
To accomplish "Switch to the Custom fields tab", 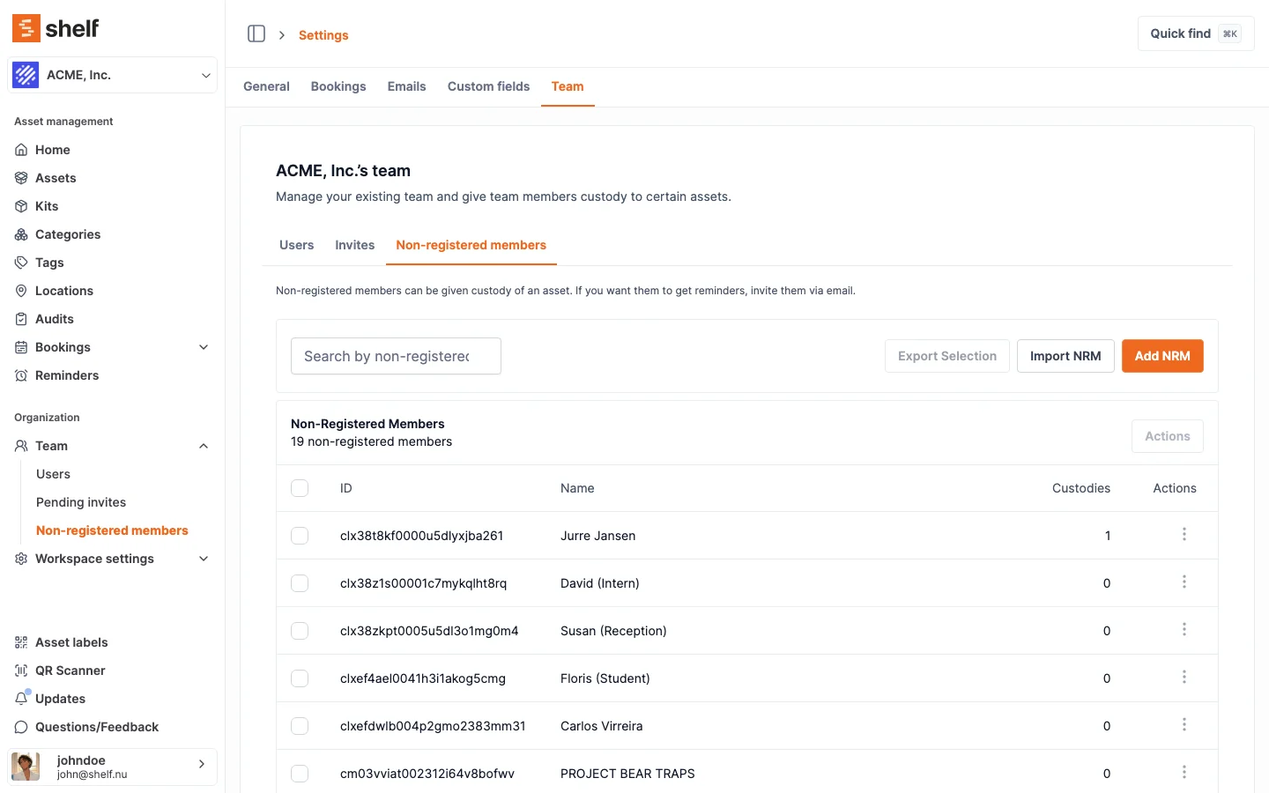I will coord(488,86).
